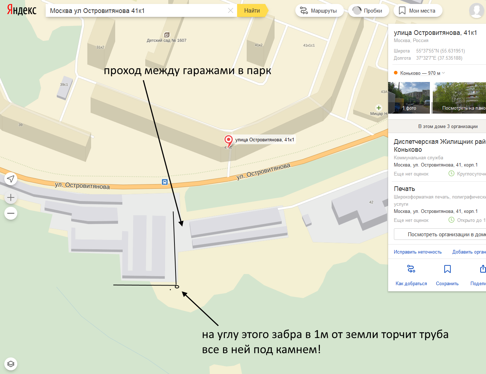The height and width of the screenshot is (374, 486).
Task: Click building label 31к2 on the map
Action: 100,47
